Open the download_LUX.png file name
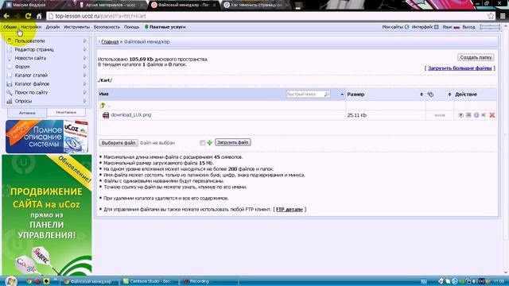The height and width of the screenshot is (286, 509). click(x=131, y=115)
